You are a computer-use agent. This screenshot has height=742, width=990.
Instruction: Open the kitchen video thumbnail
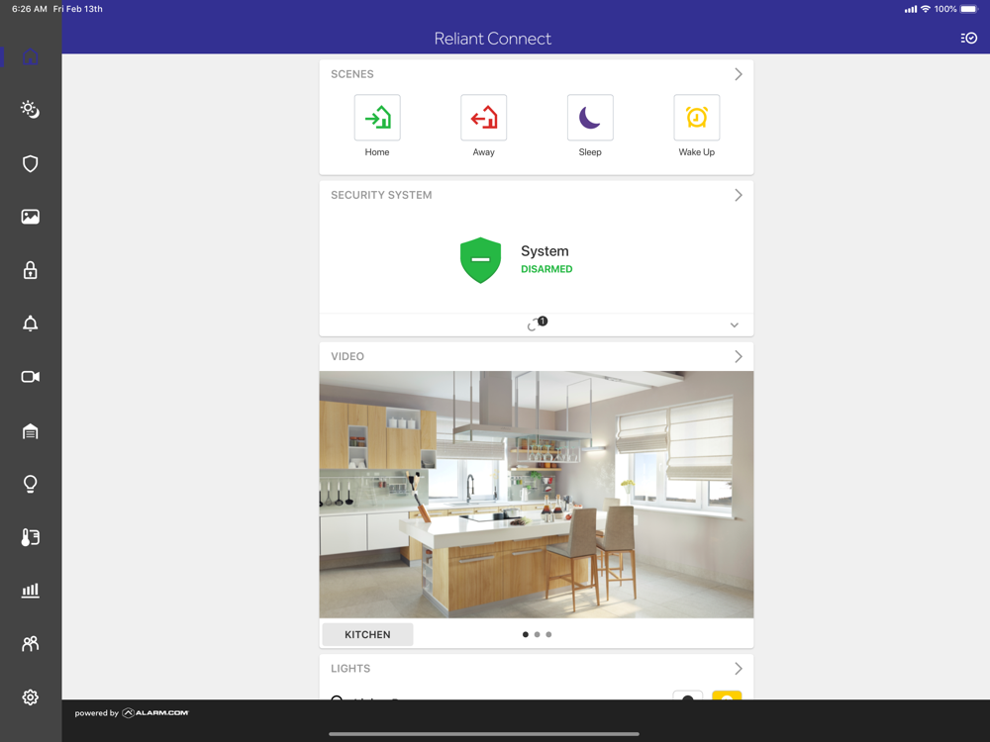click(x=536, y=494)
